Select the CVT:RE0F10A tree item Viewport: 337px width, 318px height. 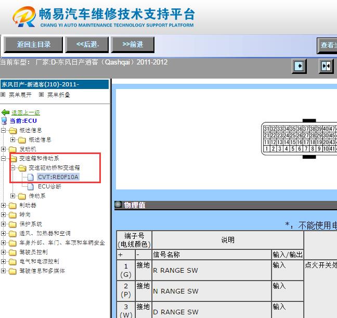[58, 177]
